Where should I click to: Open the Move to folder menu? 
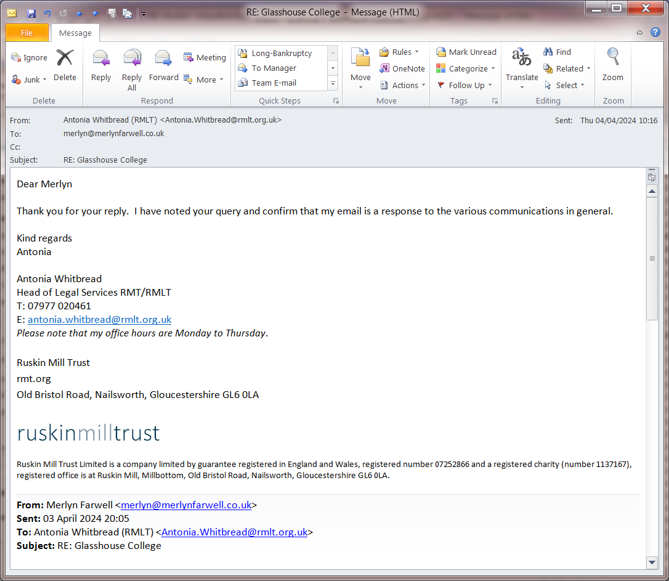360,68
